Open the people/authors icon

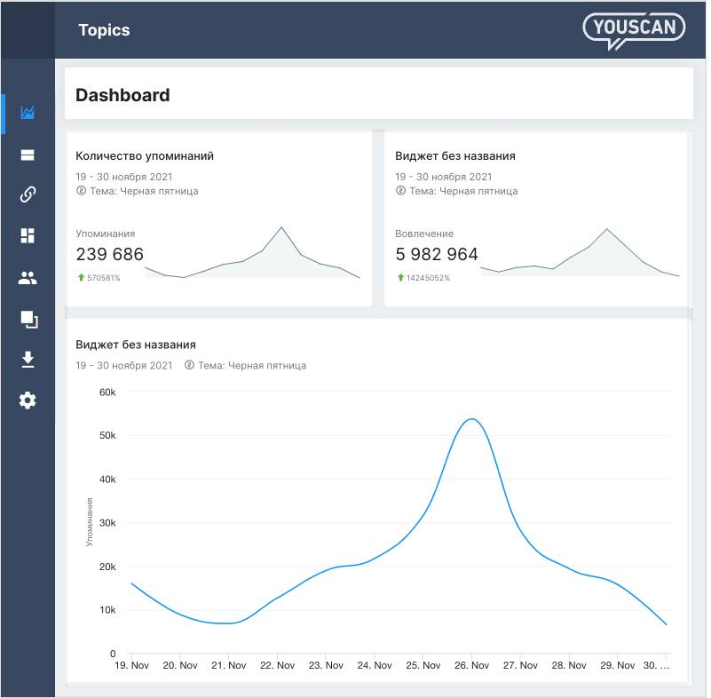[28, 278]
